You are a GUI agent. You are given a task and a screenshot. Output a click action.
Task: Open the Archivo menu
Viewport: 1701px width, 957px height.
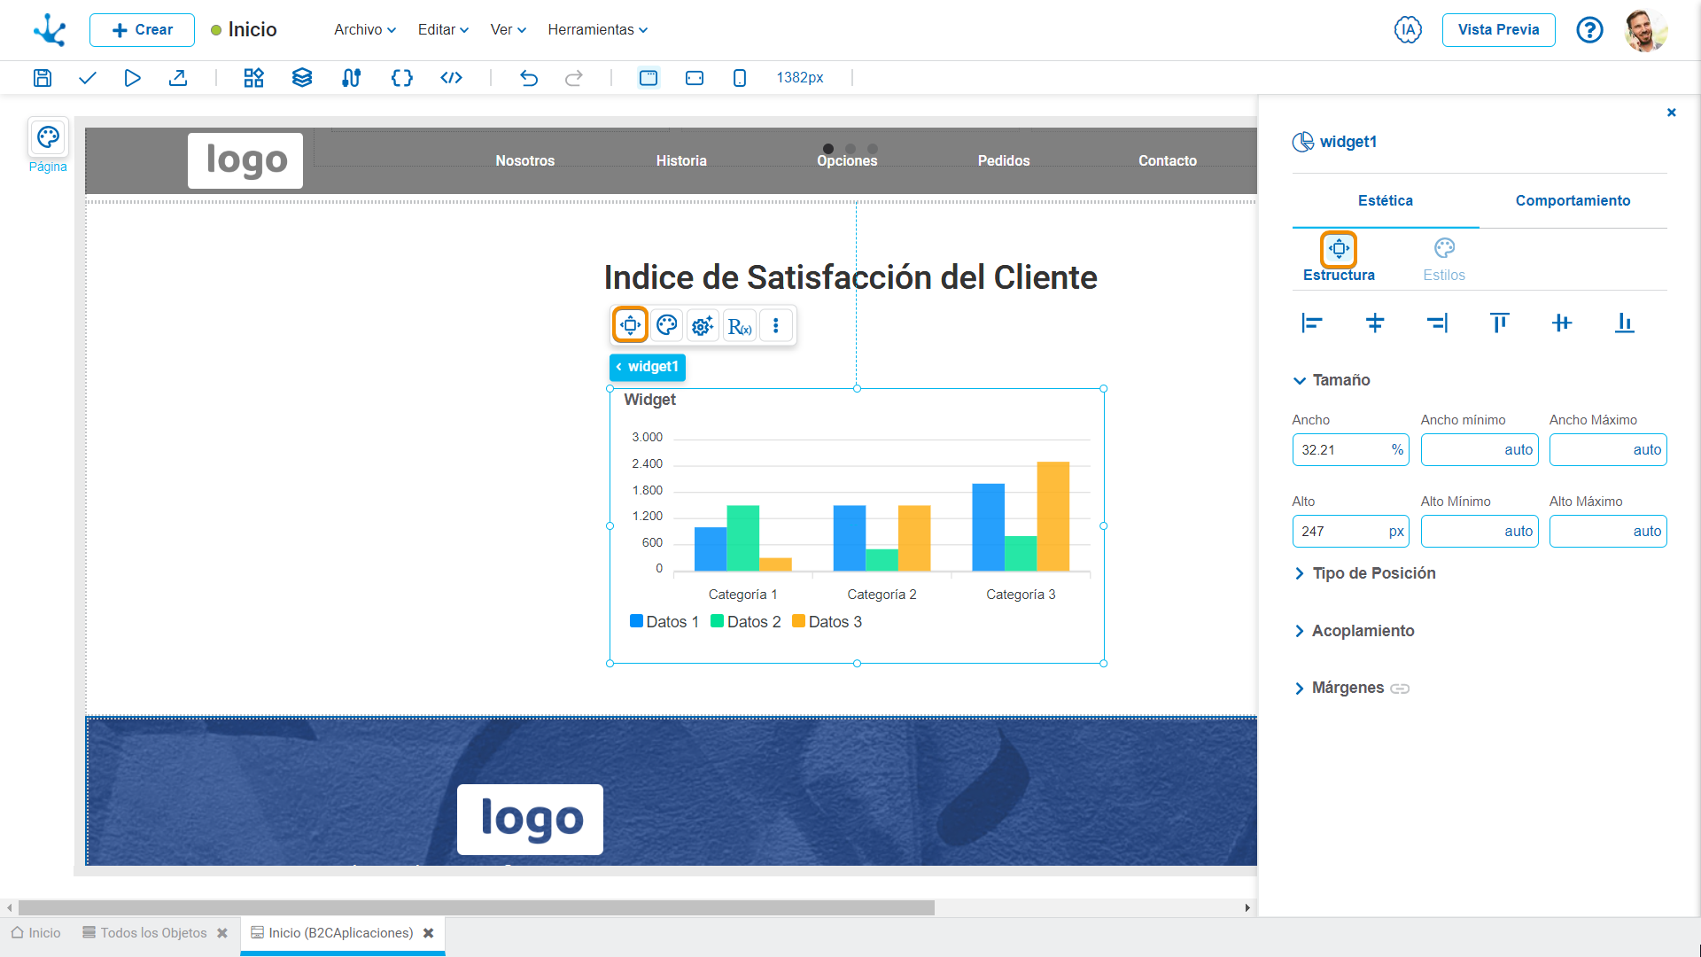(x=365, y=30)
